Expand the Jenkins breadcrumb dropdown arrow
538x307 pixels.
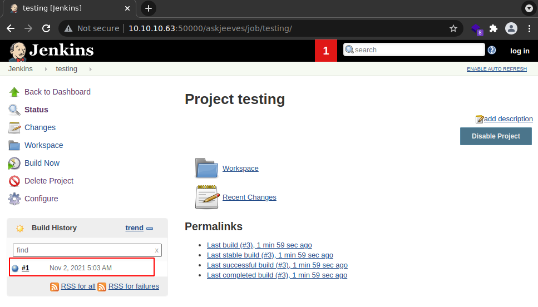(46, 69)
